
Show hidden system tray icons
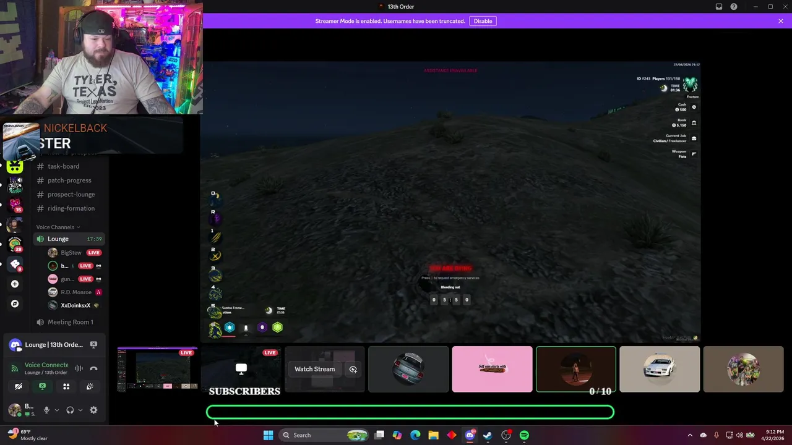(x=690, y=435)
